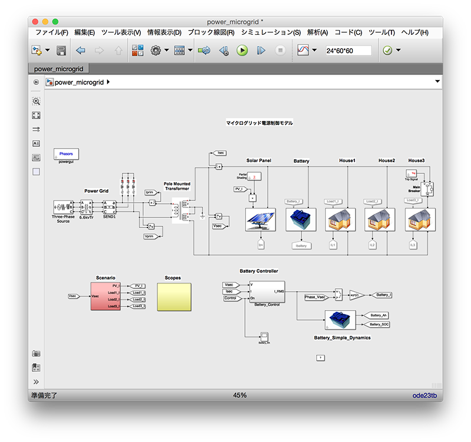Select the yellow Scopes subsystem block
This screenshot has width=471, height=442.
[174, 297]
